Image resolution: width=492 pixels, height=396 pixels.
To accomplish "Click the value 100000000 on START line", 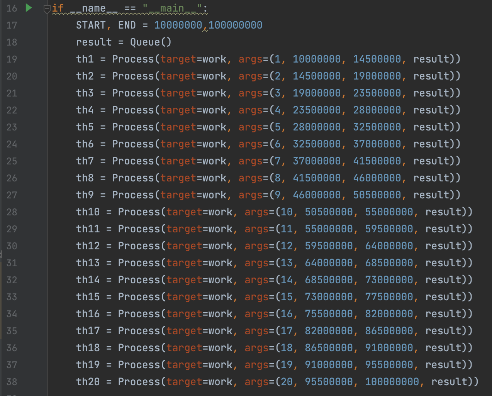I will pyautogui.click(x=236, y=25).
